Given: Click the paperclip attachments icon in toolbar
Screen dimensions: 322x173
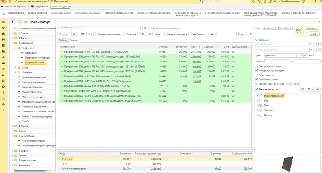Looking at the screenshot, I should (x=150, y=34).
